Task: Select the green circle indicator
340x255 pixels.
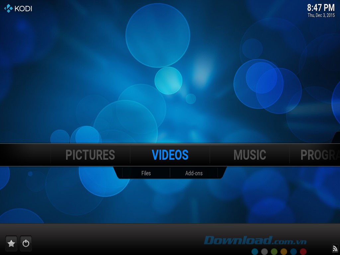Action: pyautogui.click(x=274, y=251)
